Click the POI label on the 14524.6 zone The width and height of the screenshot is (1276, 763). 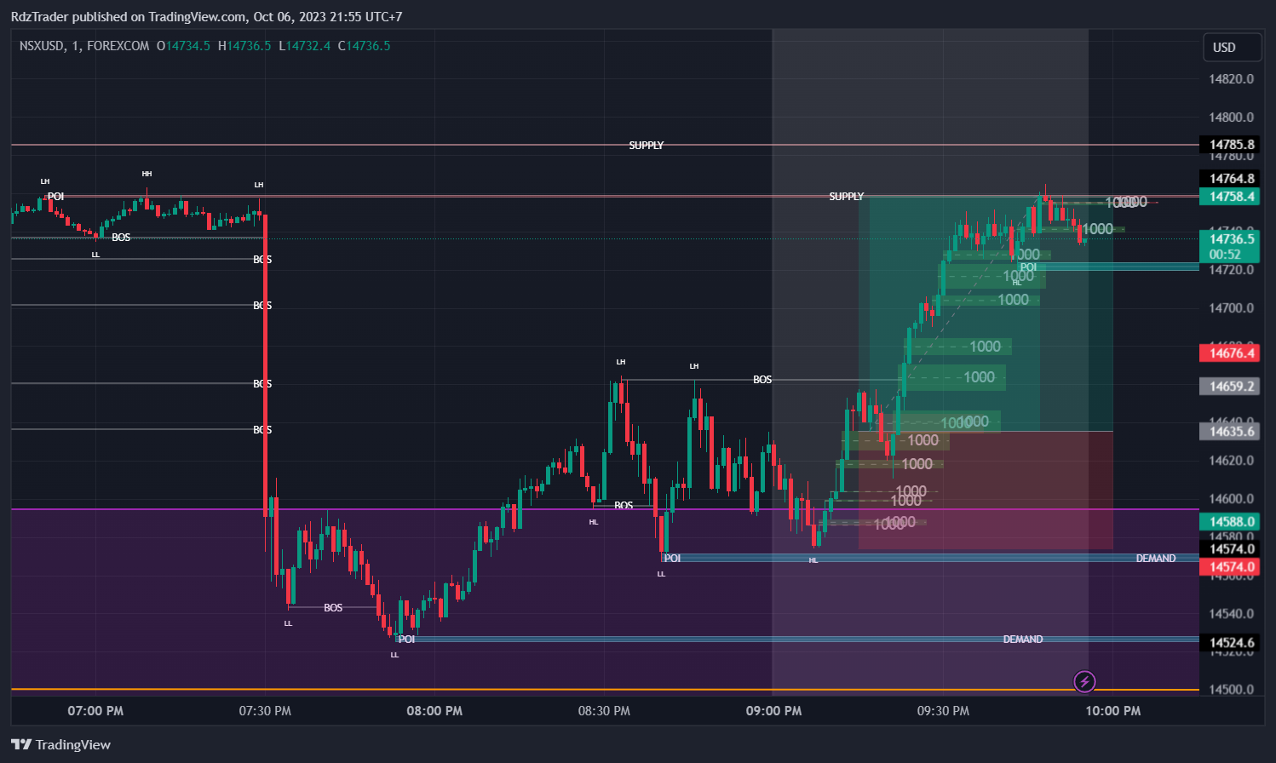click(407, 640)
